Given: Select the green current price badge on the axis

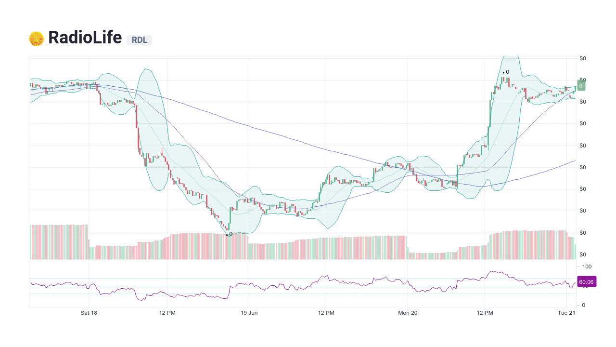Looking at the screenshot, I should 580,85.
